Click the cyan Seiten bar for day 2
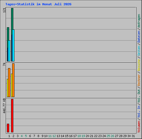The height and width of the screenshot is (139, 142). coord(13,45)
